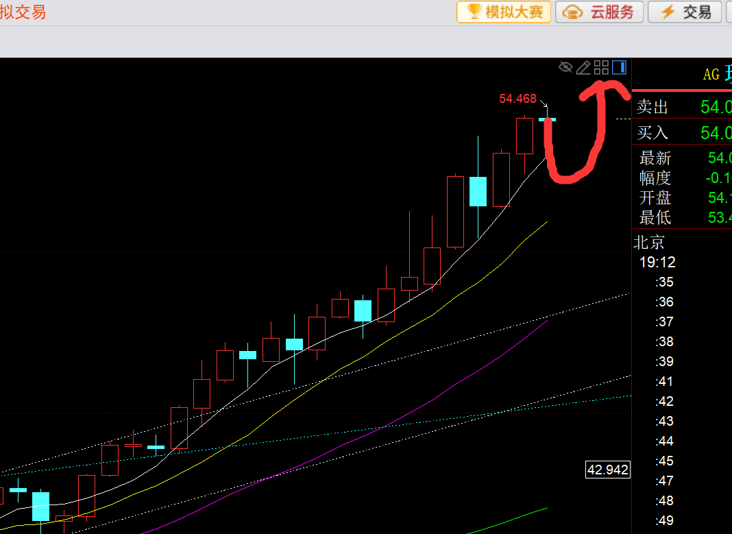Select the 卖出 sell price row
732x534 pixels.
(x=682, y=107)
